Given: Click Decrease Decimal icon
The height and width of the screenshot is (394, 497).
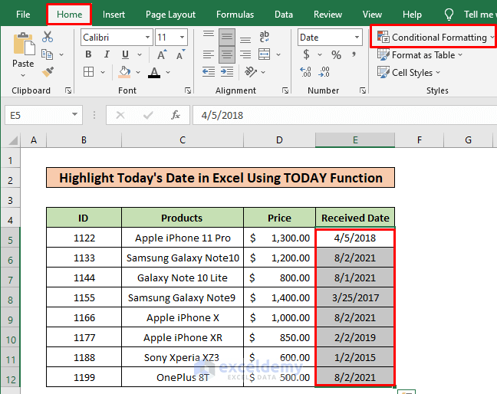Looking at the screenshot, I should pyautogui.click(x=324, y=72).
